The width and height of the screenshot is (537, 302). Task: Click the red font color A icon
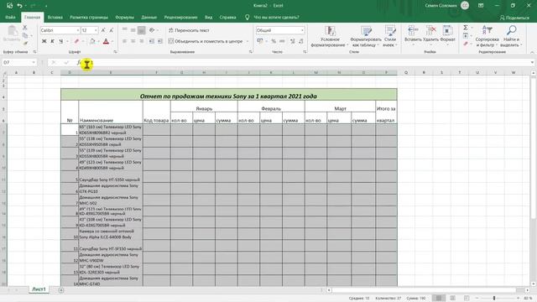point(106,41)
